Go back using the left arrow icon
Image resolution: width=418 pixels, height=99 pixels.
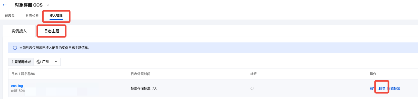click(5, 5)
